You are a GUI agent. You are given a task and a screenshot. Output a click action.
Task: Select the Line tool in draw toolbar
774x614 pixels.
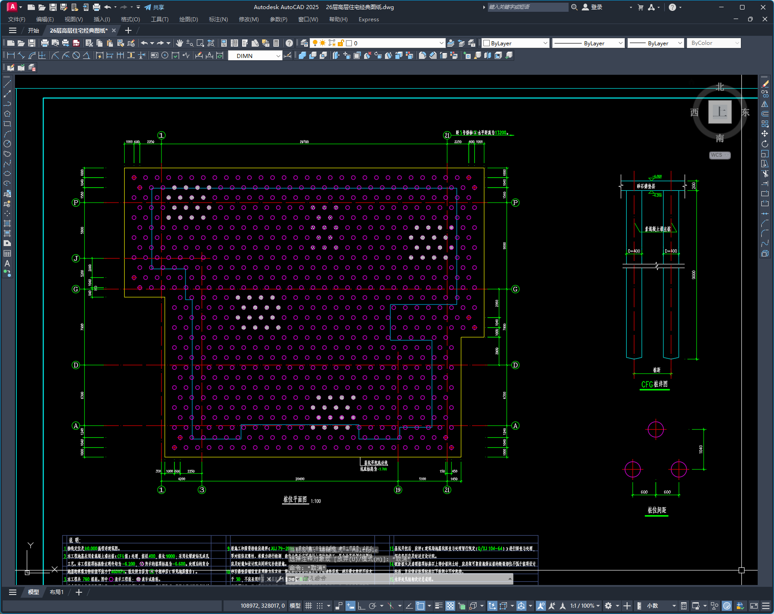pyautogui.click(x=7, y=84)
